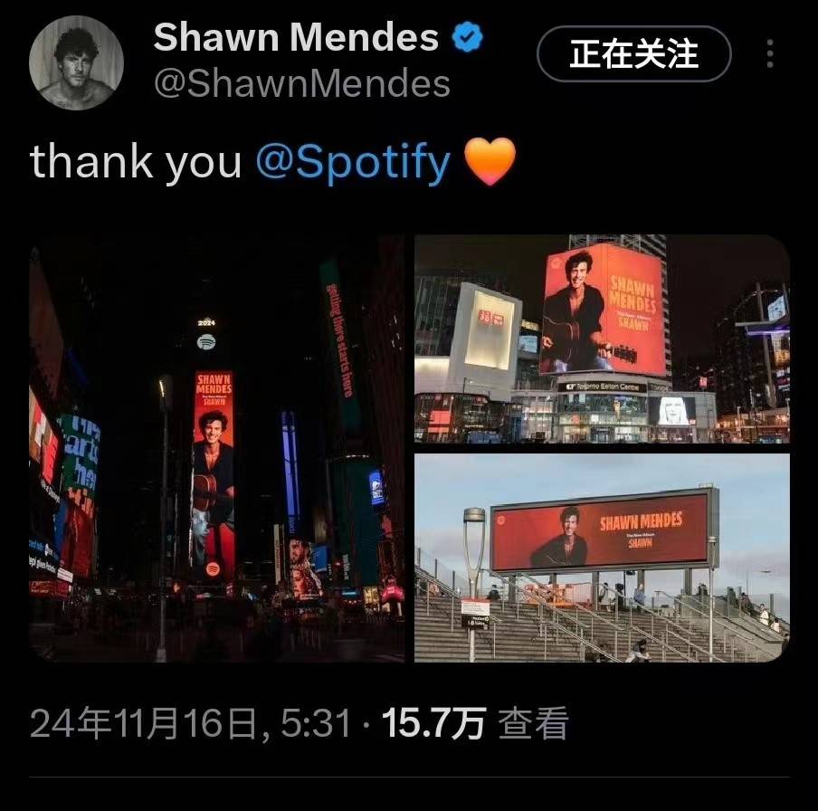Click the 15.7万 查看 view count

pos(475,723)
